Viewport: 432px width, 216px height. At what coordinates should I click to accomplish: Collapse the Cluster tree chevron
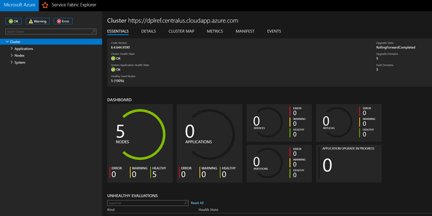click(7, 42)
